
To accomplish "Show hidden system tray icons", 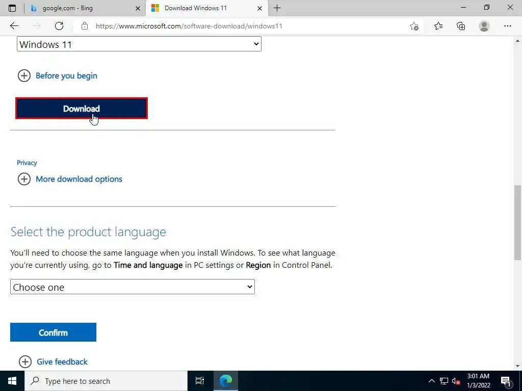I will coord(431,381).
